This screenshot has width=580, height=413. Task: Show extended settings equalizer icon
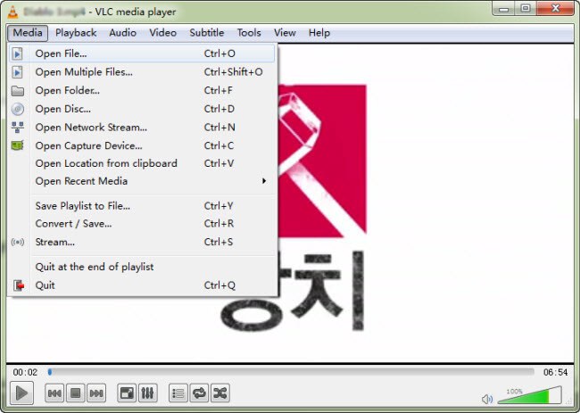tap(147, 393)
